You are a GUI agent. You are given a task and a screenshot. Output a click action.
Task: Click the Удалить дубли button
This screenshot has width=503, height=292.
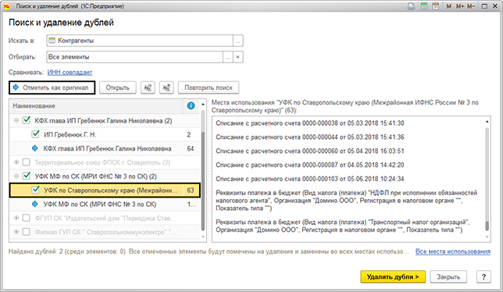(x=393, y=276)
